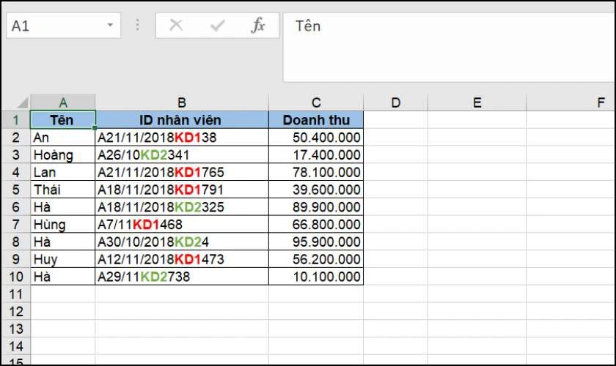Select revenue cell '17.400.000'

(x=316, y=154)
